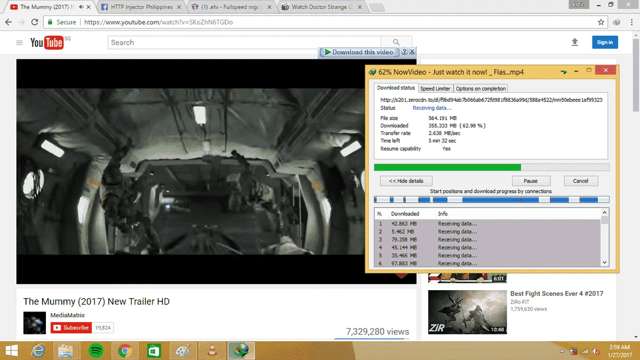Click the Downloaded column header
This screenshot has height=360, width=640.
point(405,214)
